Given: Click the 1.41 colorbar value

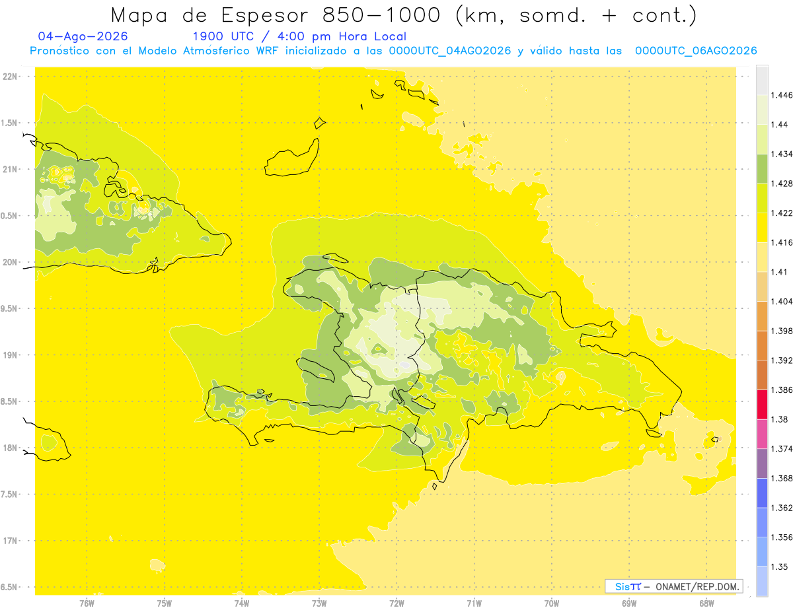Looking at the screenshot, I should 779,272.
